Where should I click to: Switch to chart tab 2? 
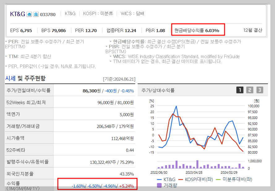point(250,90)
